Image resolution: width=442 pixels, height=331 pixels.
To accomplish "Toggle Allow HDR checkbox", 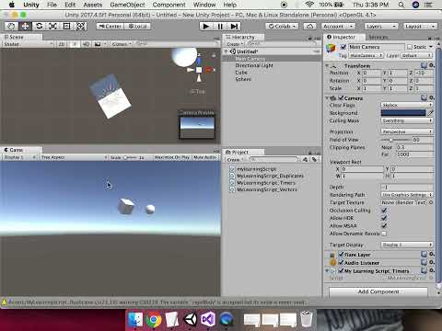I will 384,218.
